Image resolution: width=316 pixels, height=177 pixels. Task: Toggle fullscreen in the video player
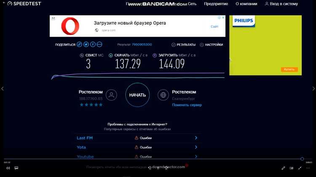300,168
